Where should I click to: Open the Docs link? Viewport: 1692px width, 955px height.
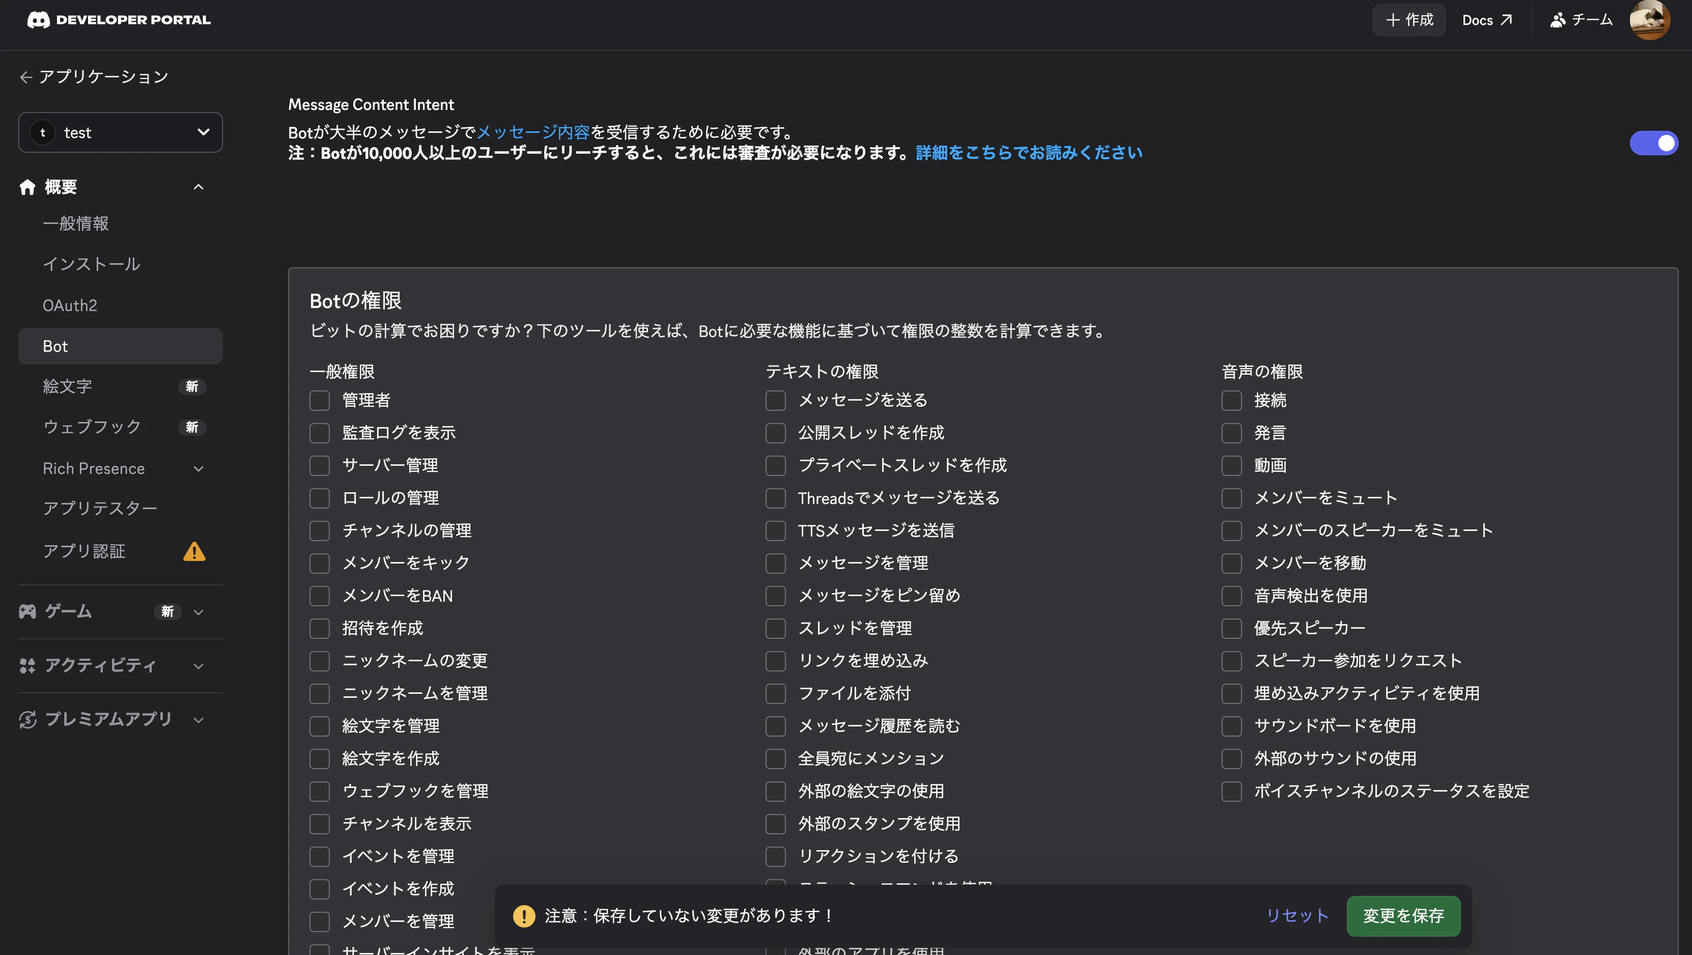1487,20
